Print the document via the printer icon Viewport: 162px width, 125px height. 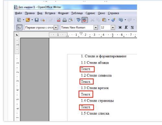click(x=64, y=20)
